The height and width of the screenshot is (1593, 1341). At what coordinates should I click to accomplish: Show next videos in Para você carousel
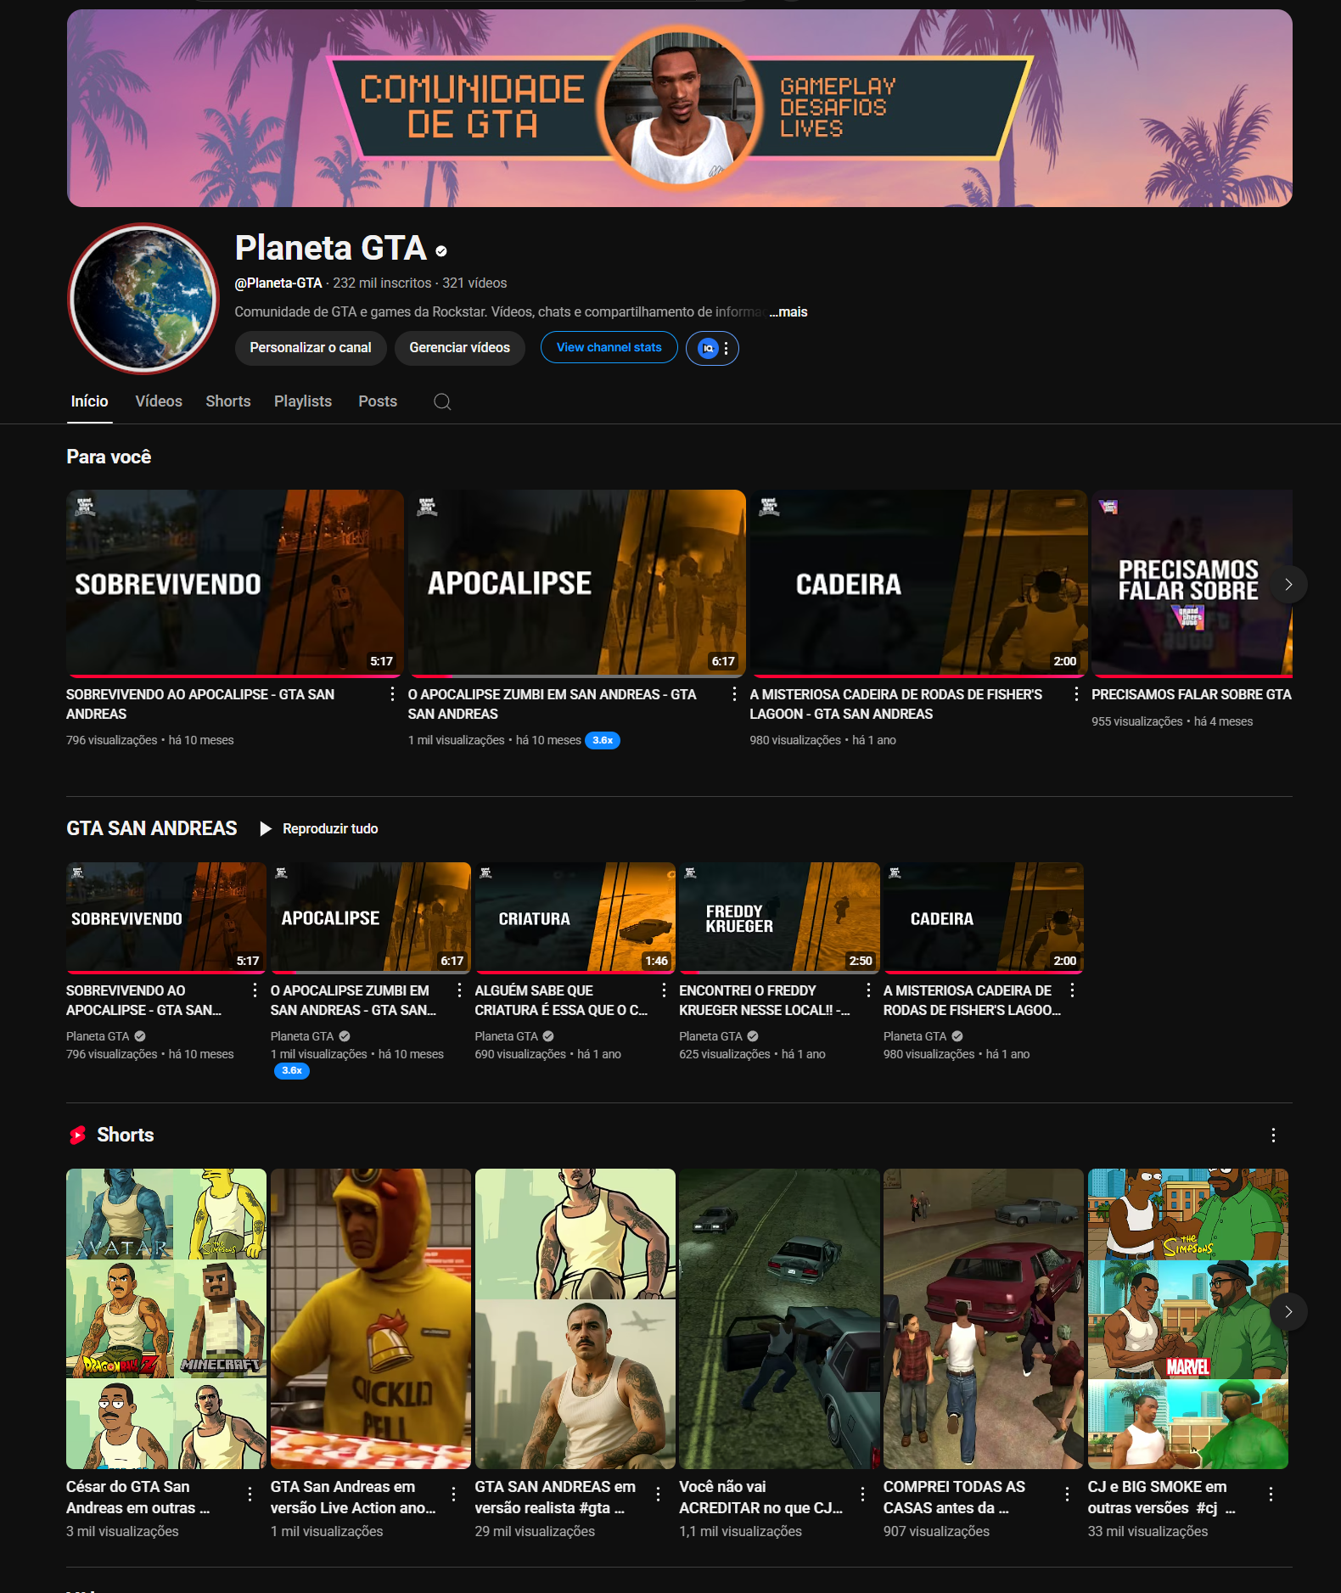click(1288, 584)
